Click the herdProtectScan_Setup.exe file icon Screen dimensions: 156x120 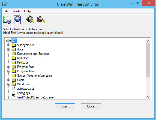coord(14,97)
